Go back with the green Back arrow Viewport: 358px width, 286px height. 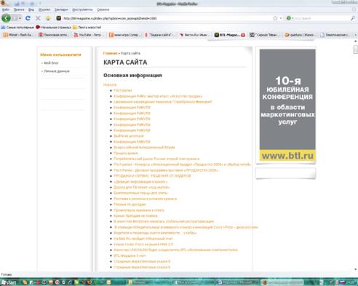tap(6, 18)
